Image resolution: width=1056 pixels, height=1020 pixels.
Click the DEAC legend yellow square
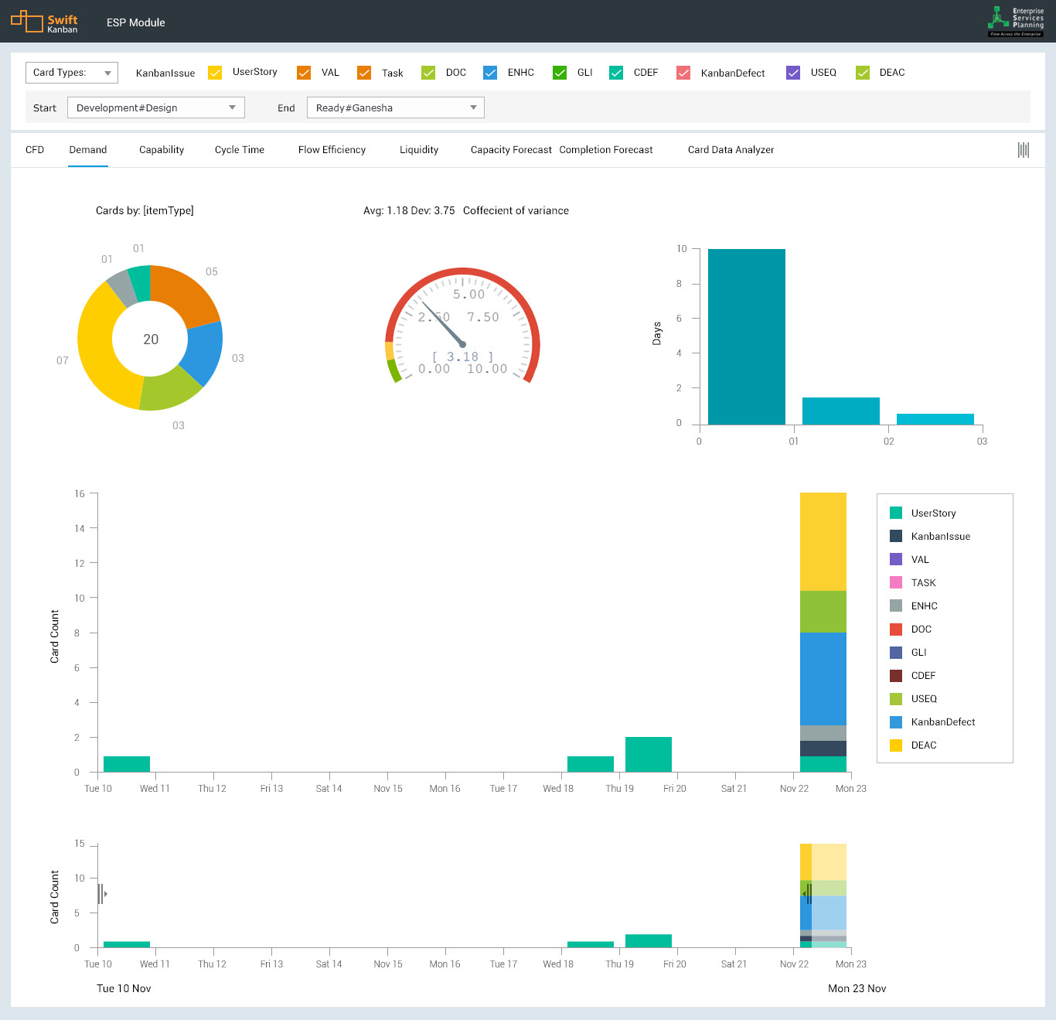896,745
